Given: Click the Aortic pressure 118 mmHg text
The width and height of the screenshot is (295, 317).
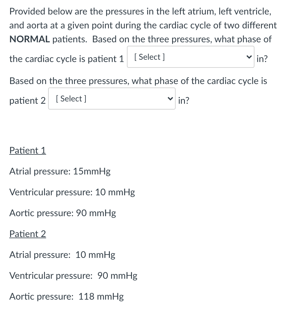Looking at the screenshot, I should click(66, 296).
